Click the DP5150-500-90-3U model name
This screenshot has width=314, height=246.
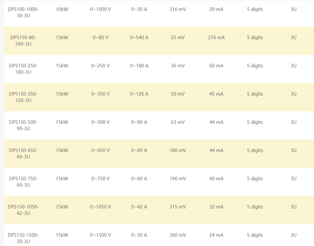[x=23, y=125]
